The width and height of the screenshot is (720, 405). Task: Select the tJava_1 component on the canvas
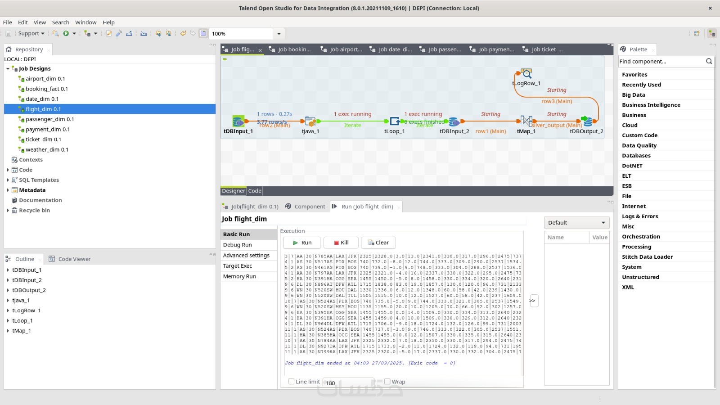pyautogui.click(x=310, y=121)
